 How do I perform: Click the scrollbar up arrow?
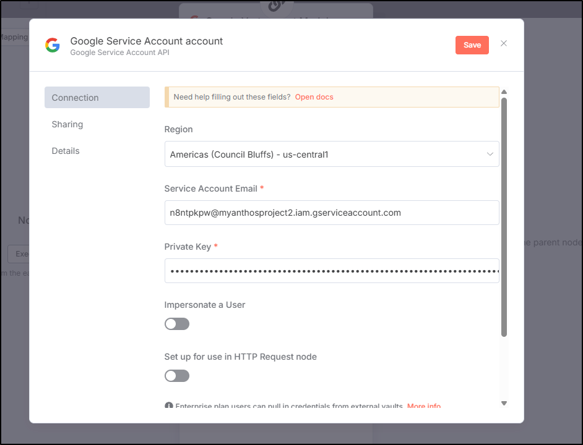pos(504,91)
